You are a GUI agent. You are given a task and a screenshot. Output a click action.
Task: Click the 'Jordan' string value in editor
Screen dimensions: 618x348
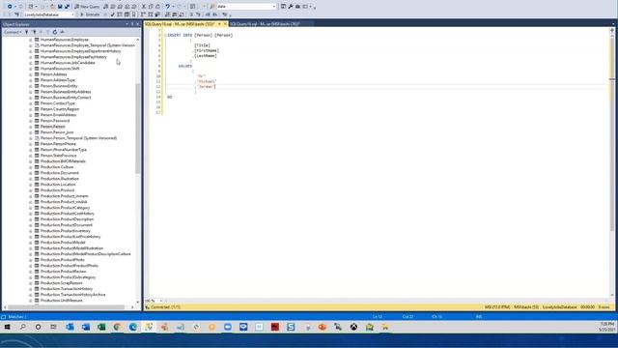tap(206, 86)
